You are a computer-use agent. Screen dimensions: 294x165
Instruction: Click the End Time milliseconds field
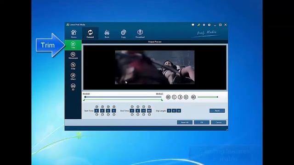149,111
